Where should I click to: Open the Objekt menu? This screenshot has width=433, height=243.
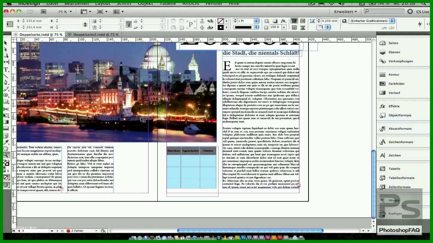point(145,3)
